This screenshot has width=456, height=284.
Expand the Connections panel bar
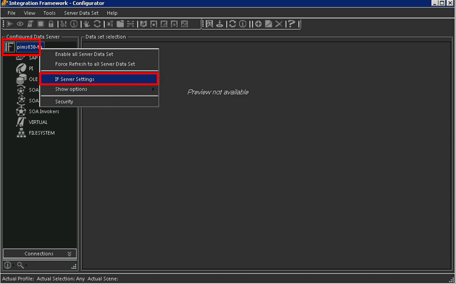point(39,254)
